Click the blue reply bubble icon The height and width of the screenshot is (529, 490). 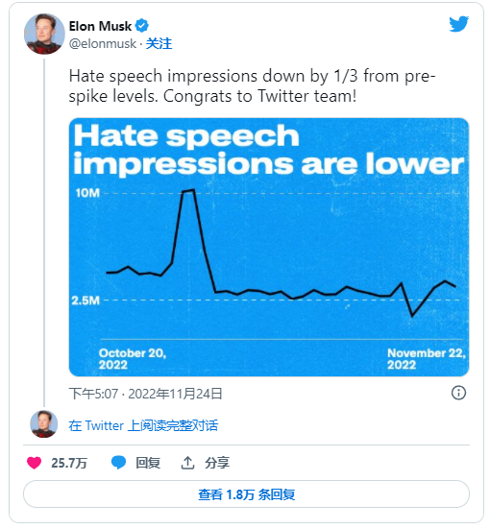[118, 462]
